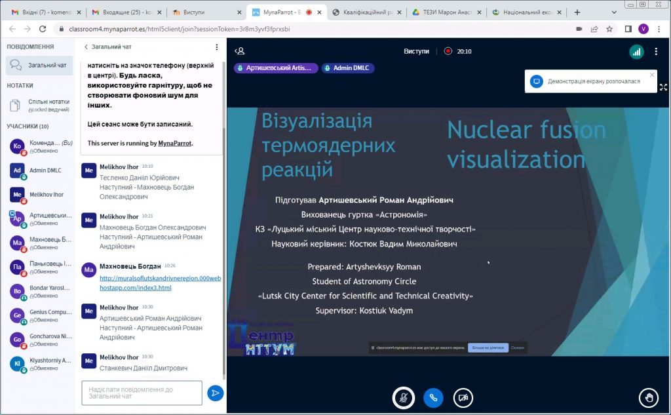Reload the page with browser refresh icon

[x=43, y=29]
